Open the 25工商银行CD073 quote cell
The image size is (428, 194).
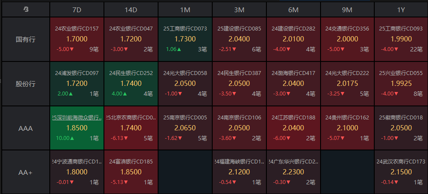pos(185,39)
